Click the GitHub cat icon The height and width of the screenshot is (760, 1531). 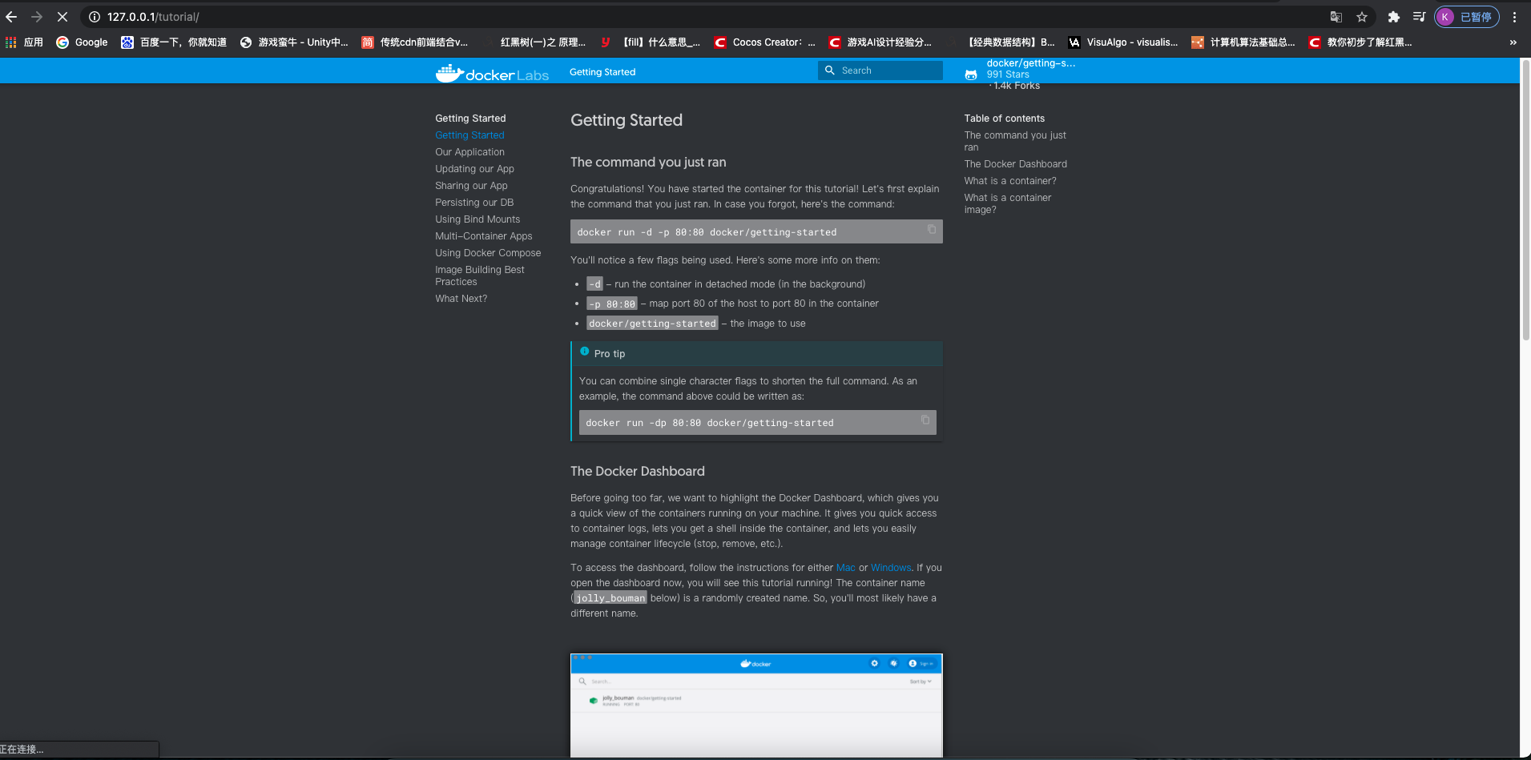point(971,74)
